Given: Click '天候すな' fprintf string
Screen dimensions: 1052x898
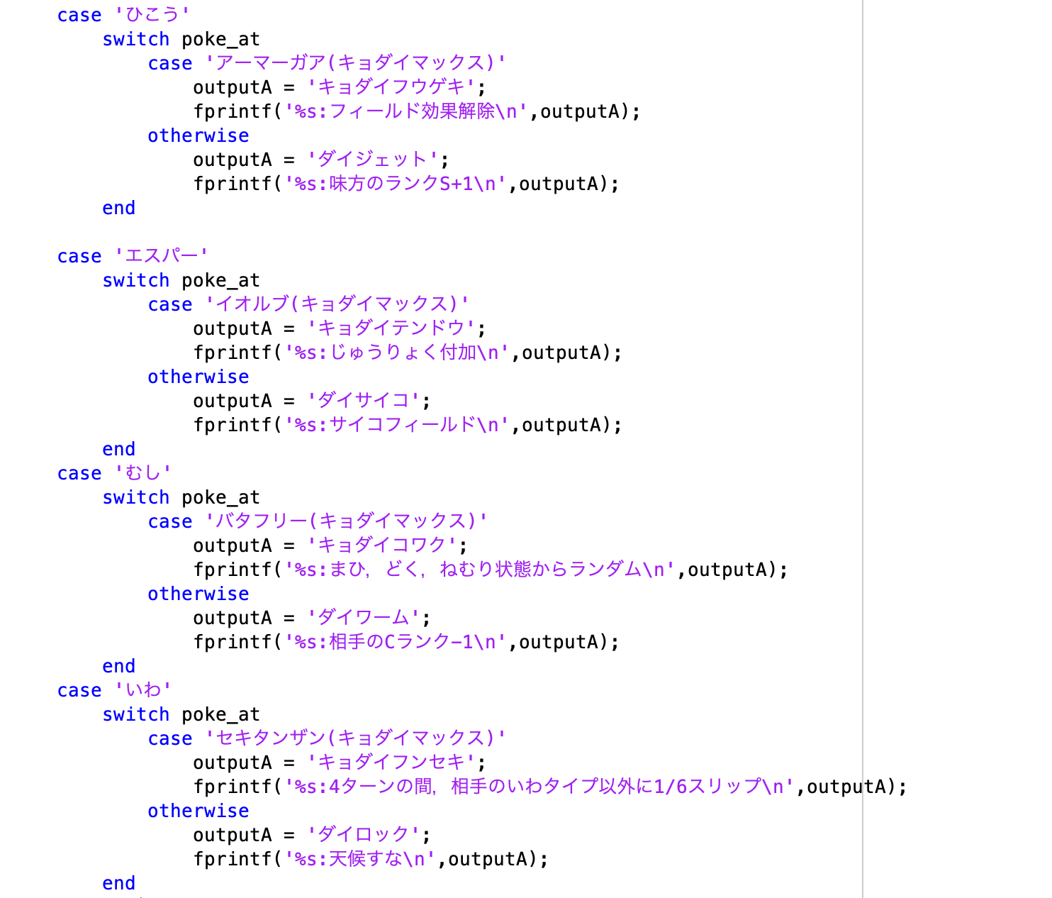Looking at the screenshot, I should [x=360, y=859].
